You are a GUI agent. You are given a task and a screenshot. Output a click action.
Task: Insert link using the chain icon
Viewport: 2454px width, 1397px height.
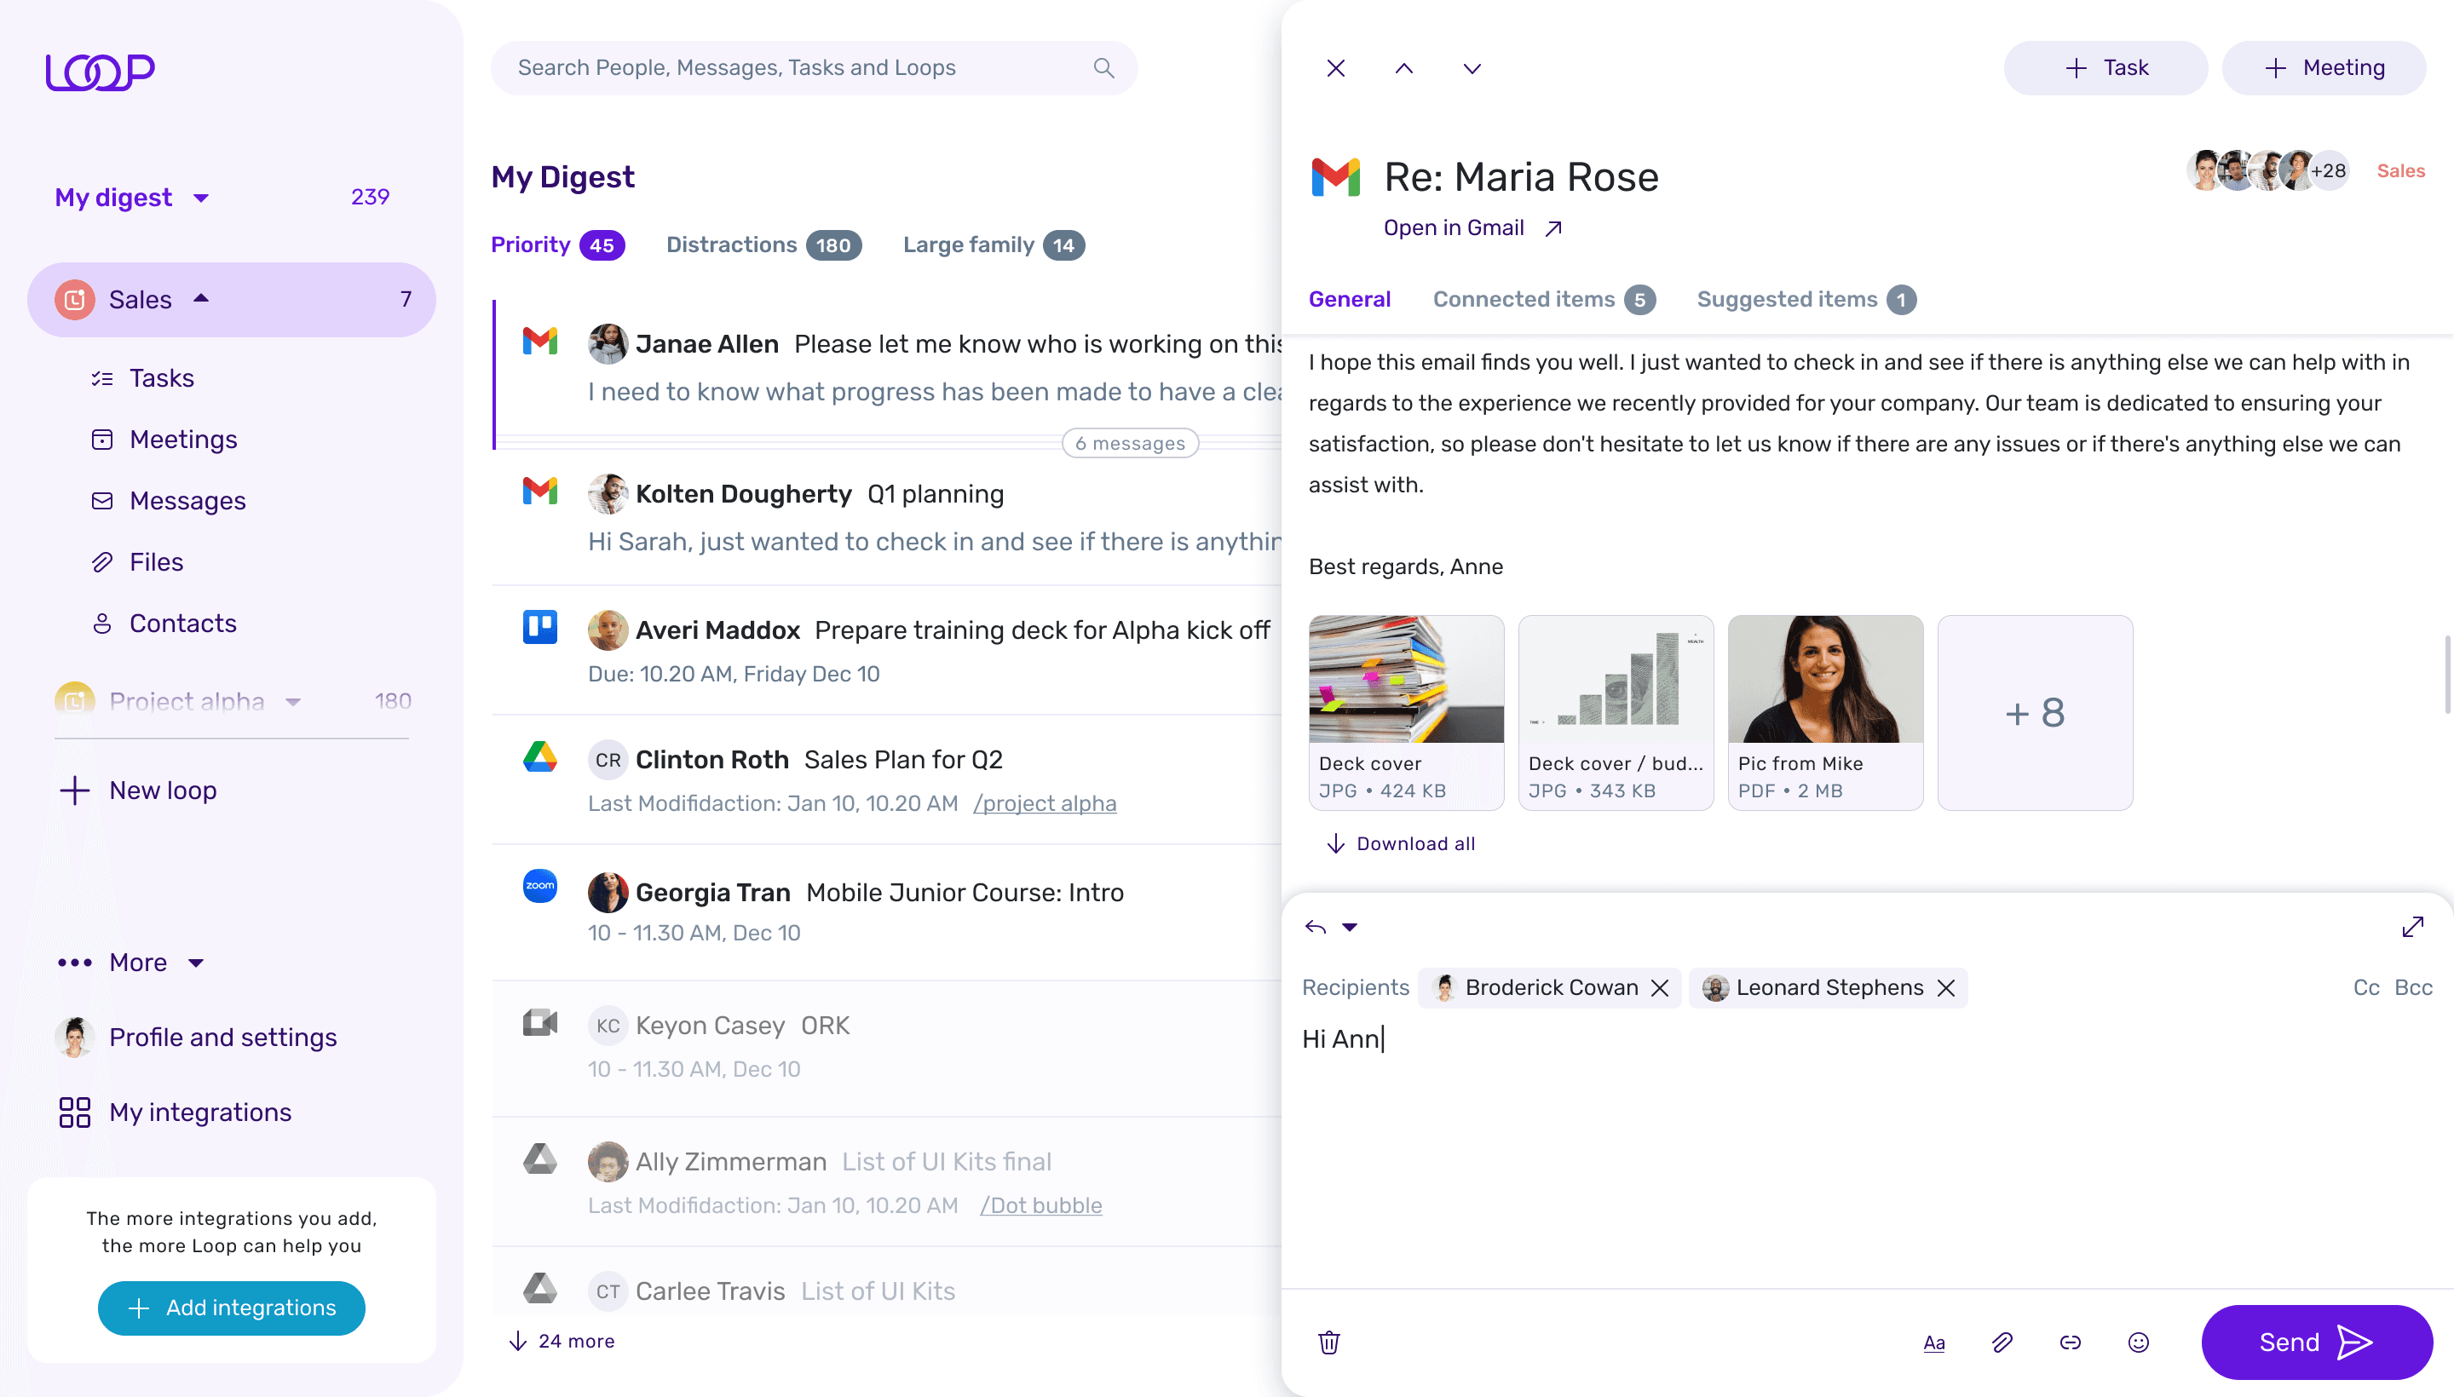pyautogui.click(x=2070, y=1342)
